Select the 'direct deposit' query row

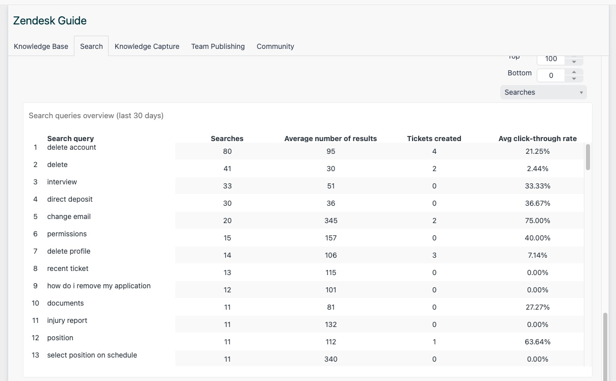[x=70, y=199]
